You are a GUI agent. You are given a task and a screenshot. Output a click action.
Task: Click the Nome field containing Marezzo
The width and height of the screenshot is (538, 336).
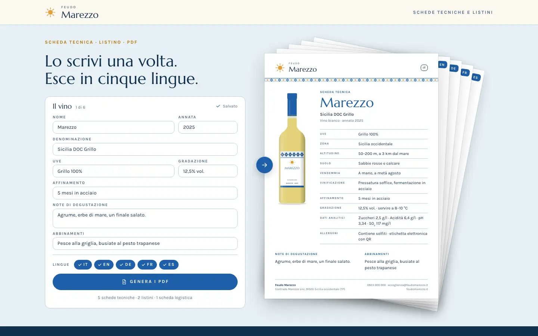coord(114,127)
